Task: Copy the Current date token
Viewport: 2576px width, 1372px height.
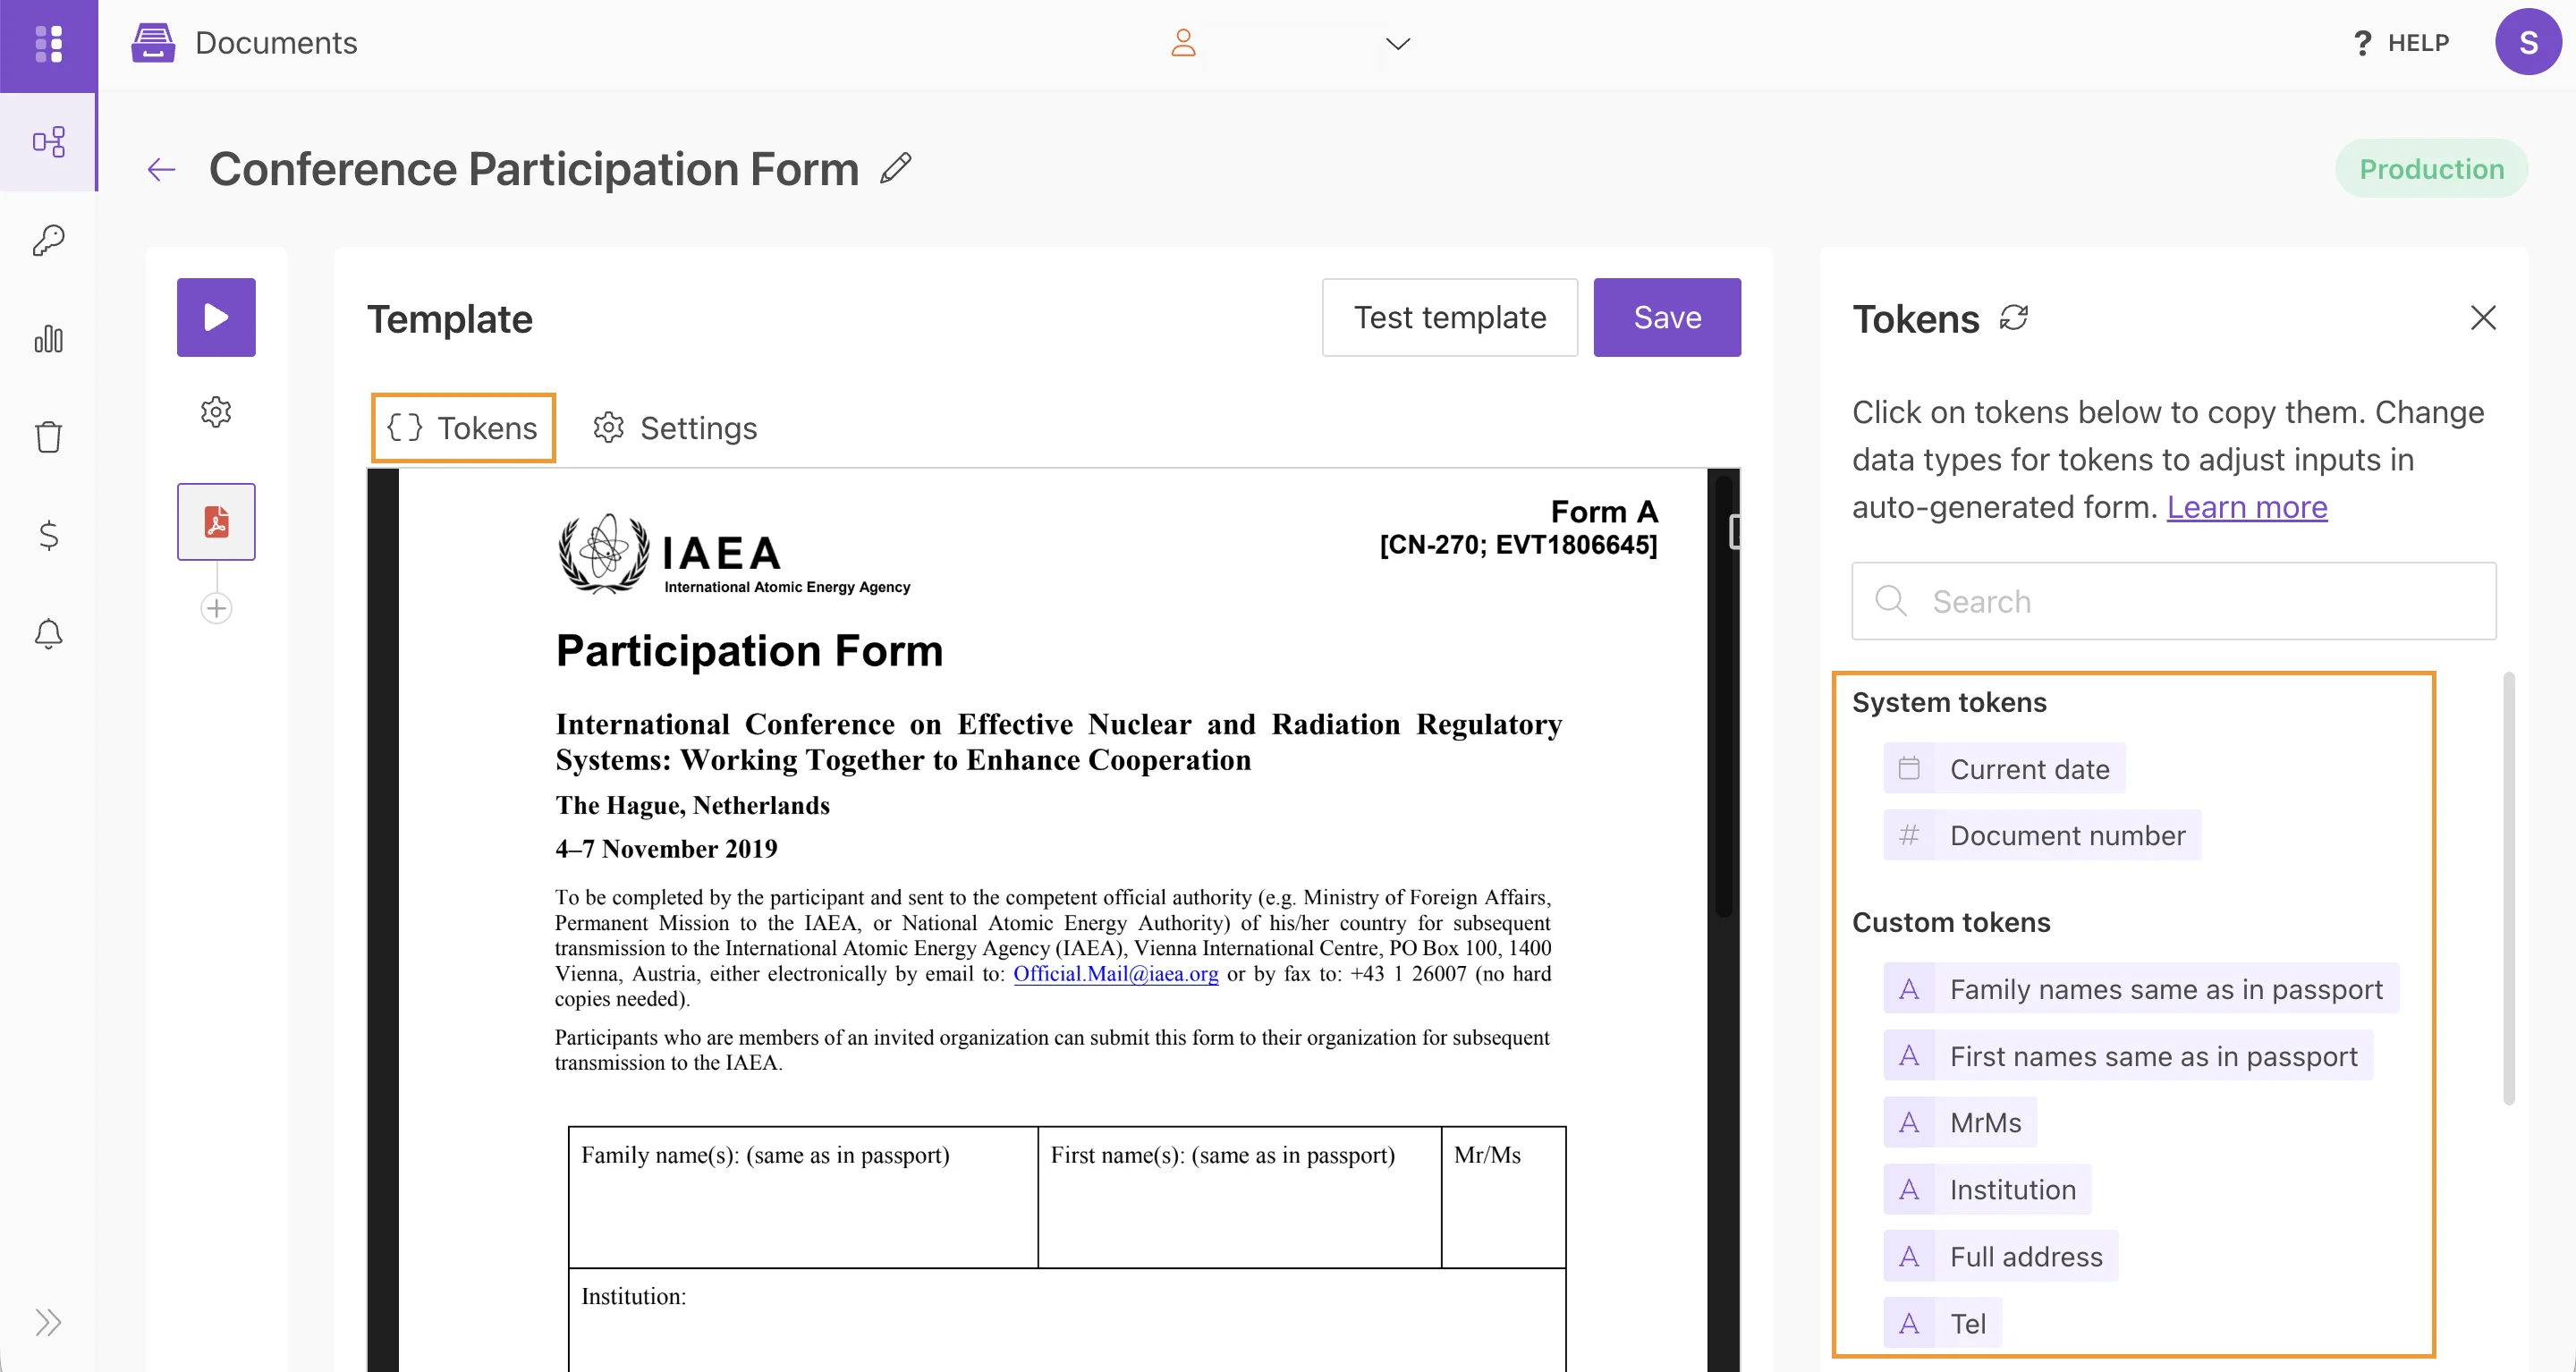Action: pos(2029,769)
